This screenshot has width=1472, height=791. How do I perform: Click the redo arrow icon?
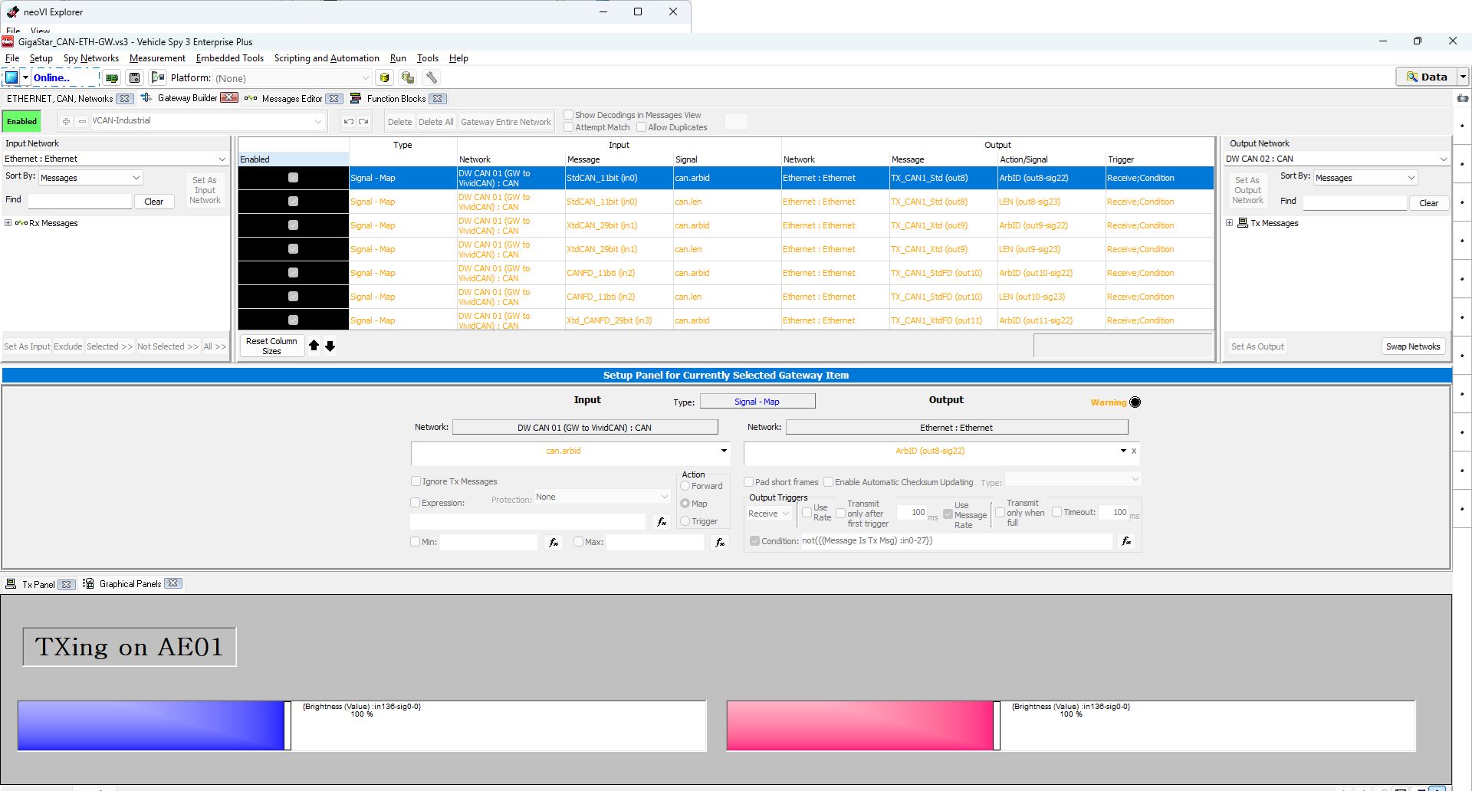pos(364,122)
